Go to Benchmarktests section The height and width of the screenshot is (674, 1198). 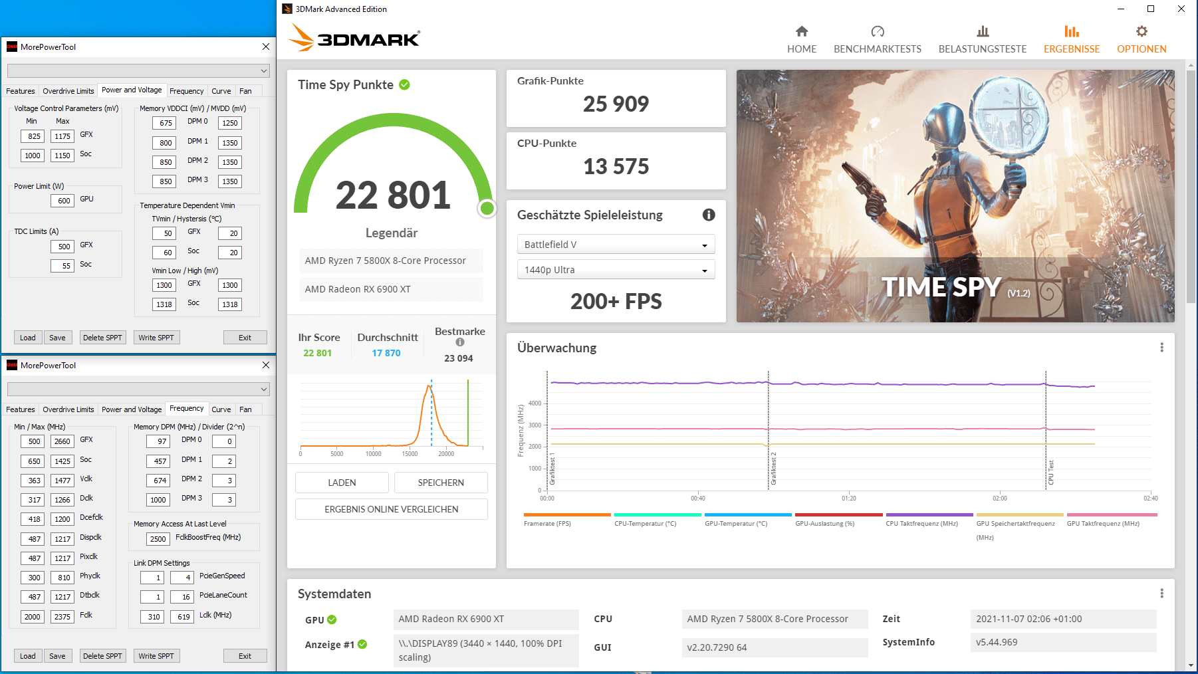tap(878, 40)
